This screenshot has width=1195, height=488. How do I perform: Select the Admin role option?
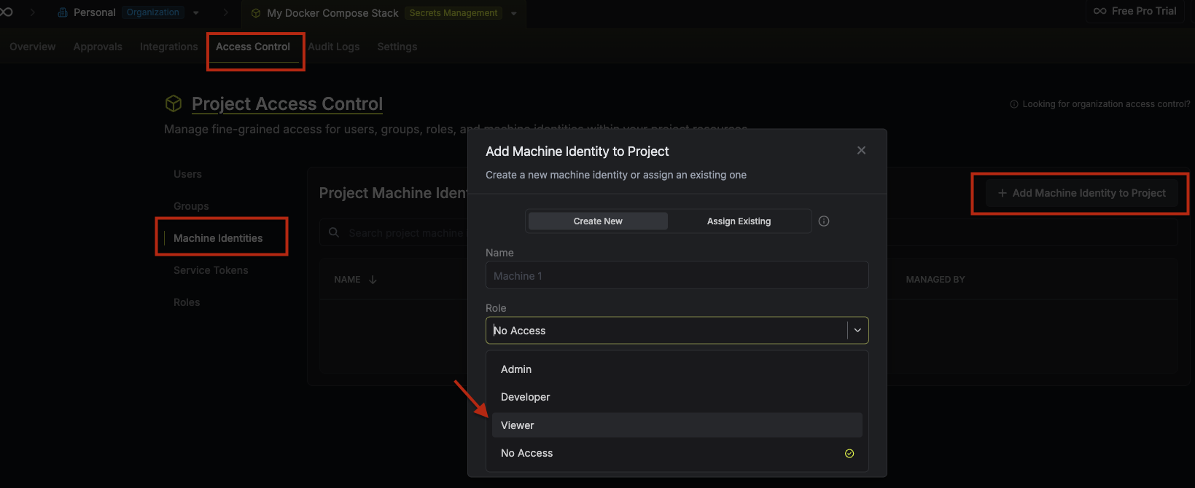(x=677, y=369)
